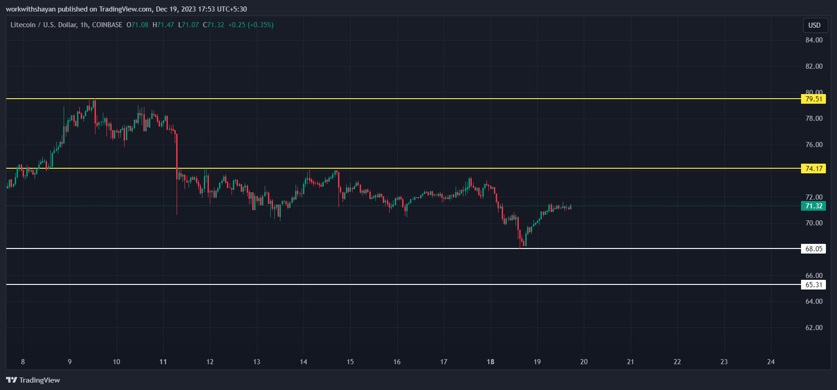The height and width of the screenshot is (390, 837).
Task: Click date 20 on time axis
Action: pyautogui.click(x=584, y=362)
